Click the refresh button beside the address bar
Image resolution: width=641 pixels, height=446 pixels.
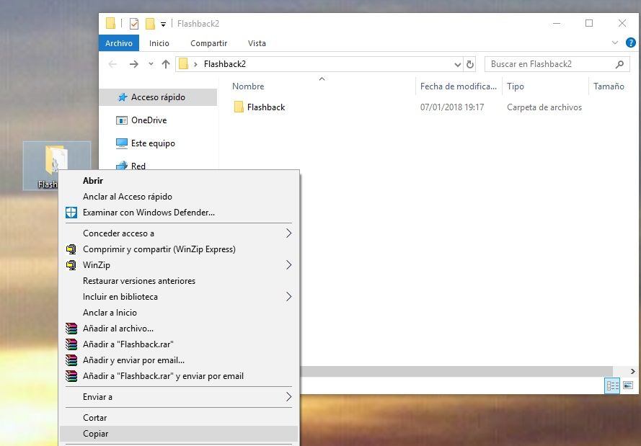pos(471,64)
